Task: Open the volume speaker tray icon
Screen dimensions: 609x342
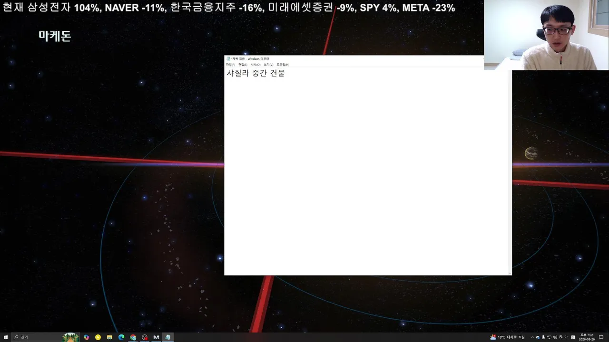Action: [555, 337]
